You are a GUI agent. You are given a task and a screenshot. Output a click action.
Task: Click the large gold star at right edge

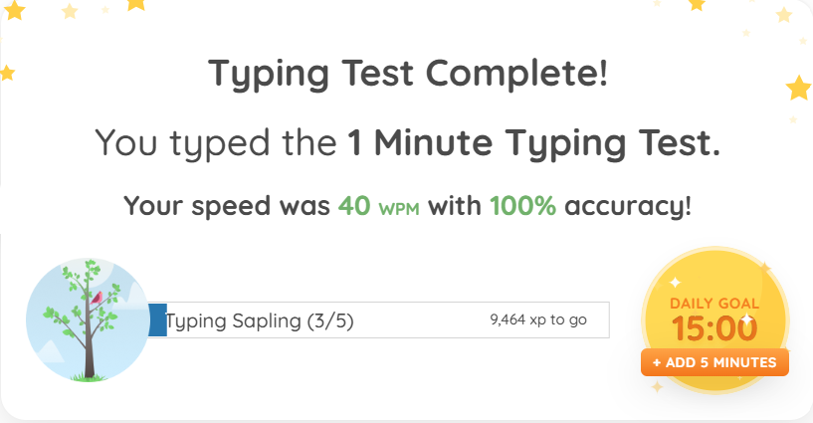coord(798,89)
